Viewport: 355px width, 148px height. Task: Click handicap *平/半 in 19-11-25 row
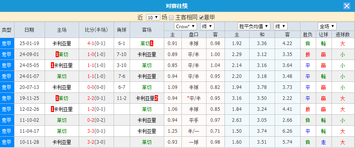pyautogui.click(x=194, y=98)
